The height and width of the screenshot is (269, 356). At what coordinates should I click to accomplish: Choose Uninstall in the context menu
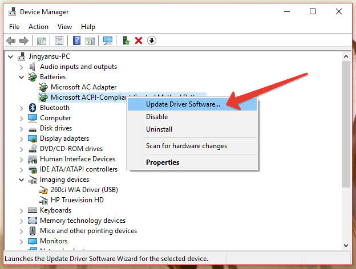pos(159,129)
